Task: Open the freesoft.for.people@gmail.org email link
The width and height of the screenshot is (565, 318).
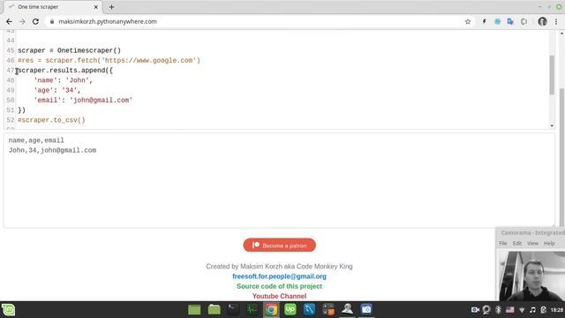Action: pos(279,276)
